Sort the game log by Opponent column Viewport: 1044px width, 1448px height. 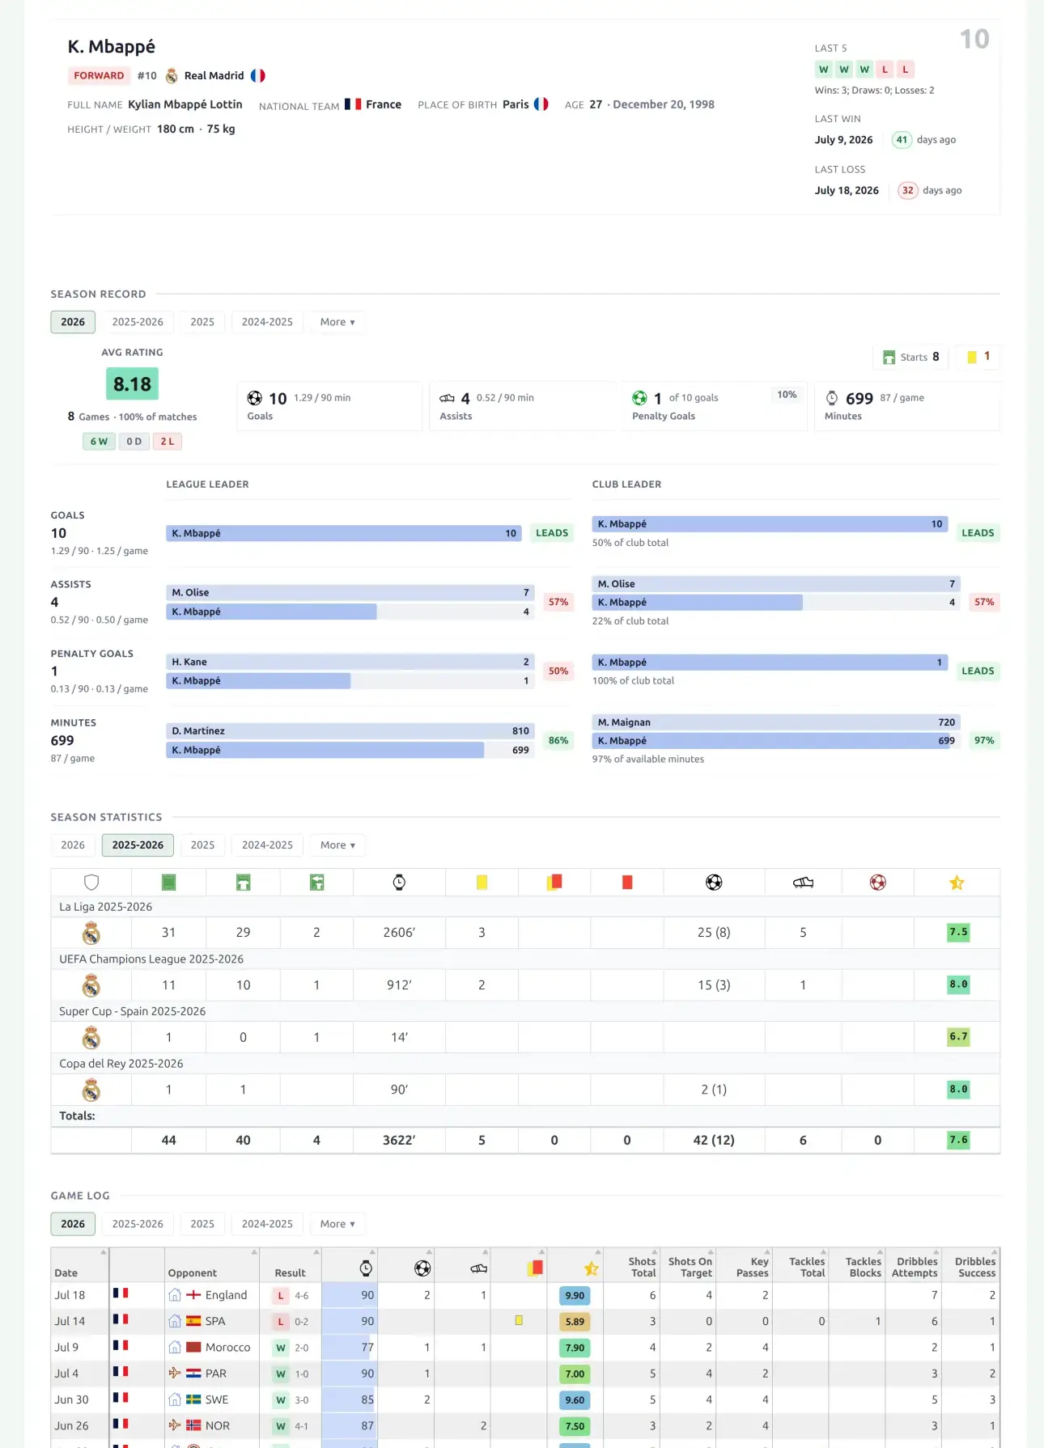tap(212, 1266)
